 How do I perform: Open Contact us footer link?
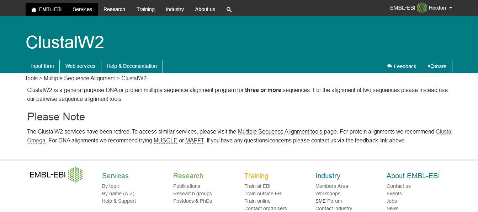[x=399, y=186]
